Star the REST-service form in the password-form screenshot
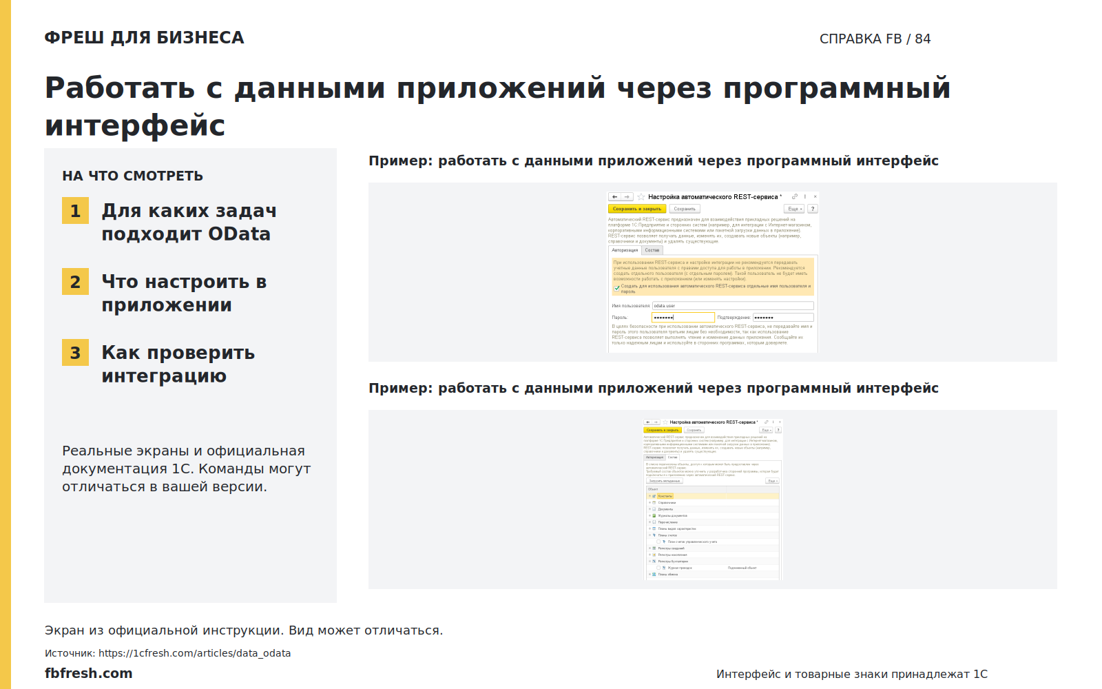 click(x=641, y=196)
